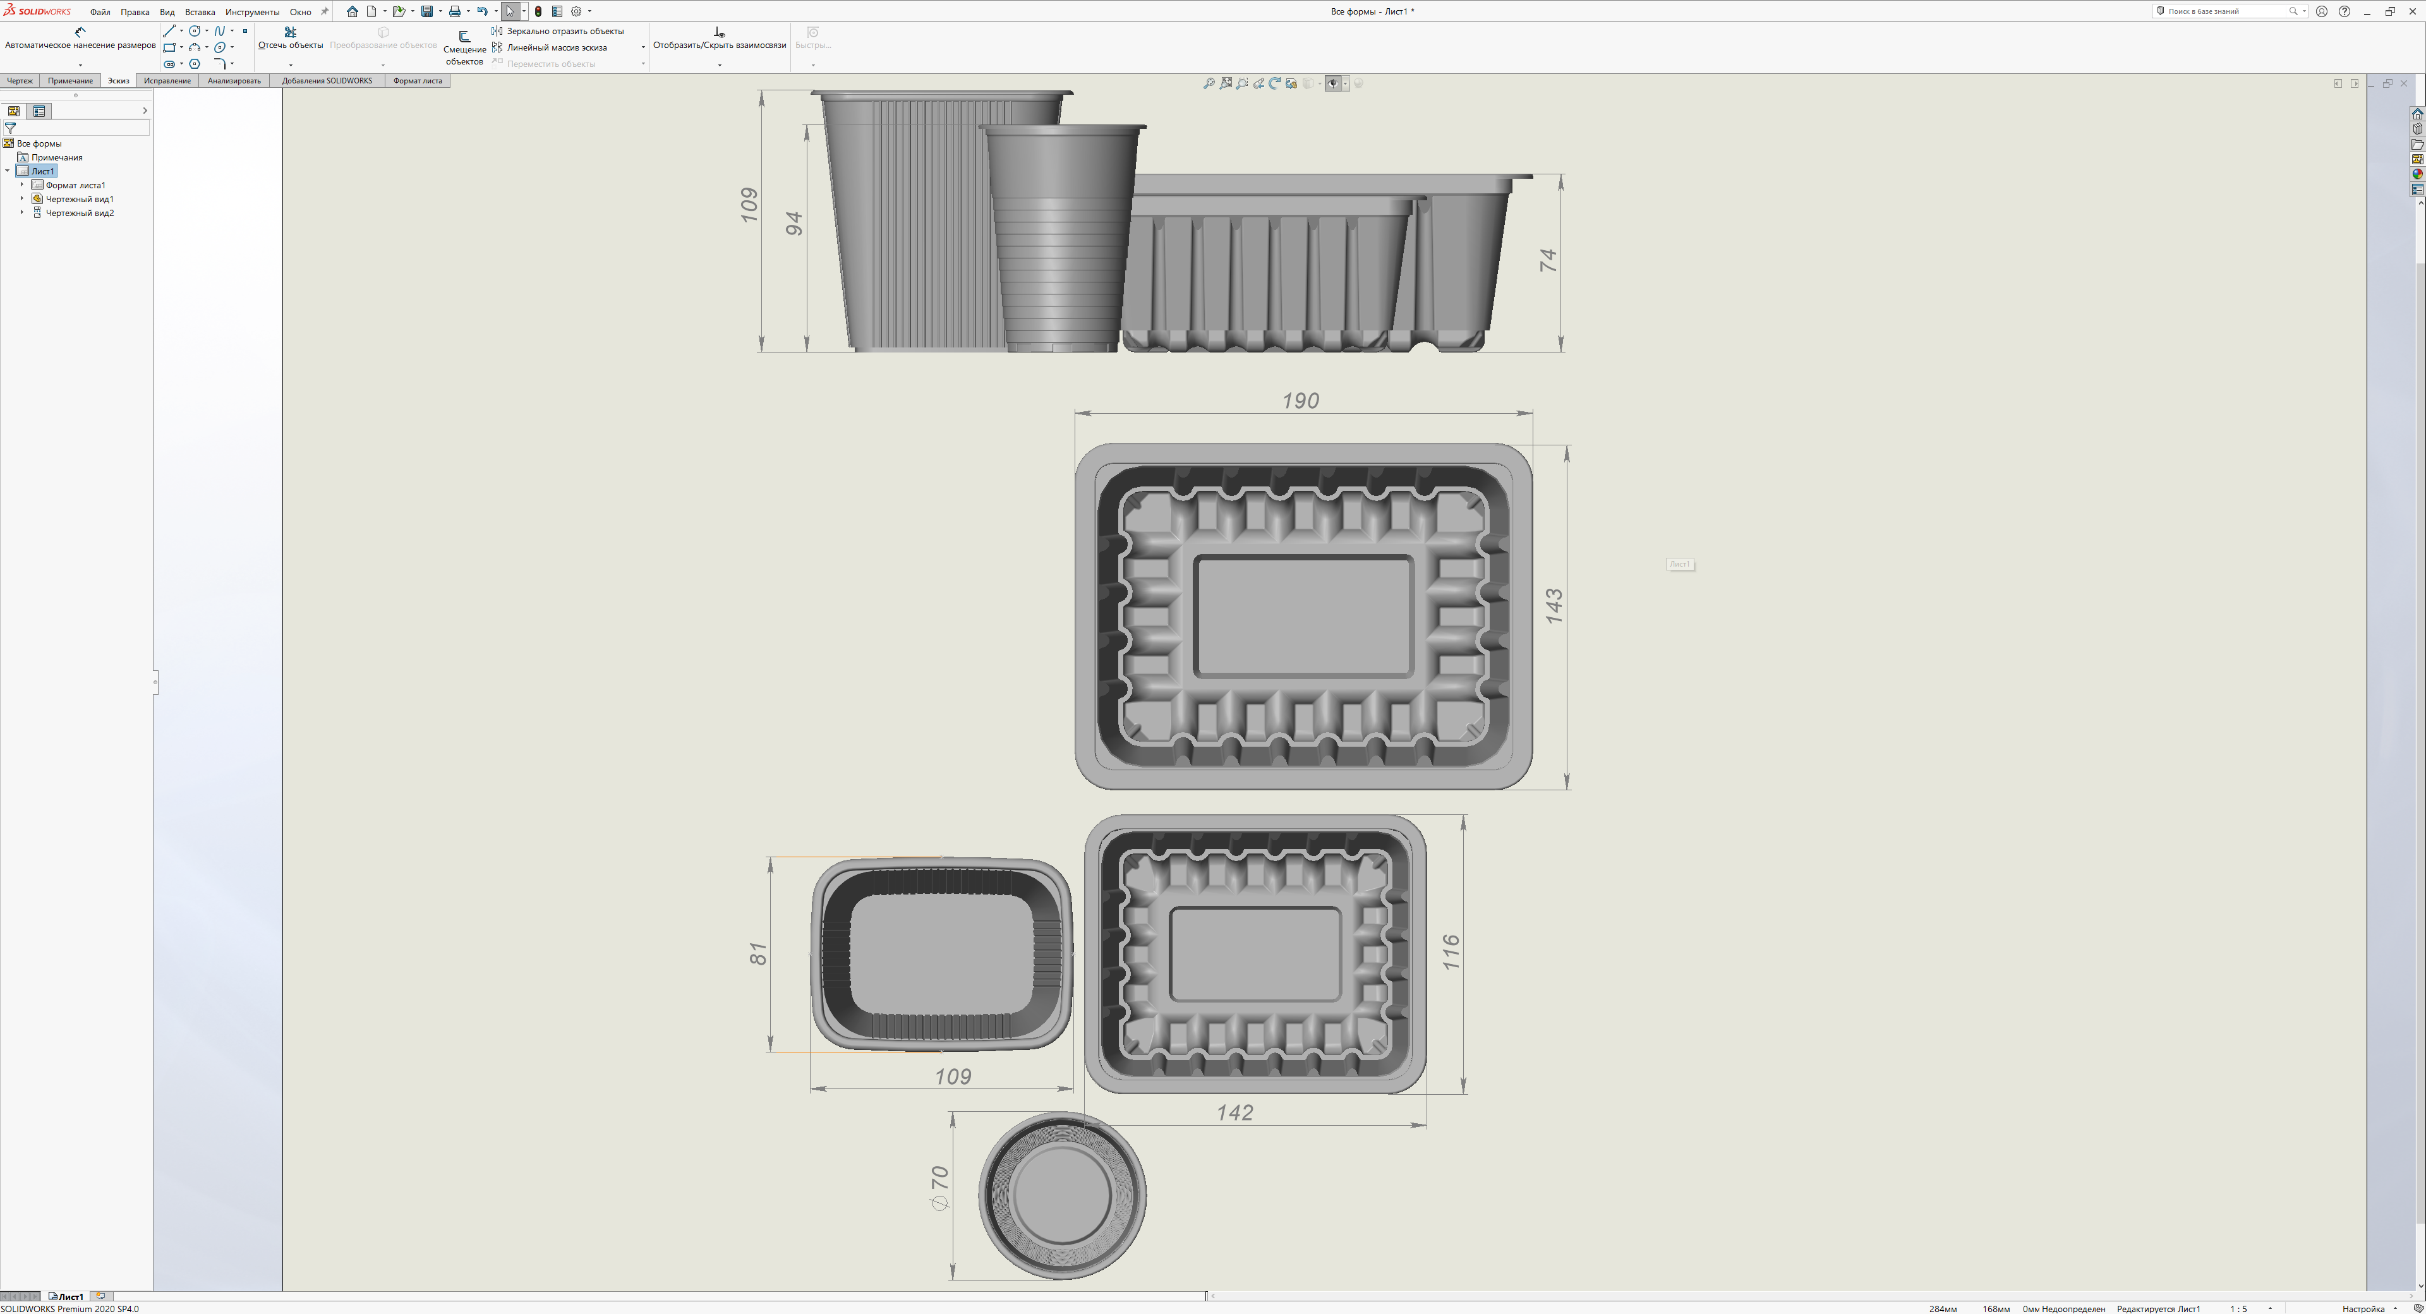The width and height of the screenshot is (2426, 1314).
Task: Click the Trim Entities scissors icon
Action: tap(290, 32)
